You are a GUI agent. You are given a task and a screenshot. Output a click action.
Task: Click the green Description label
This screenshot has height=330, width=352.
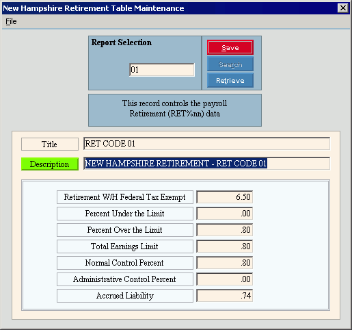(x=50, y=164)
